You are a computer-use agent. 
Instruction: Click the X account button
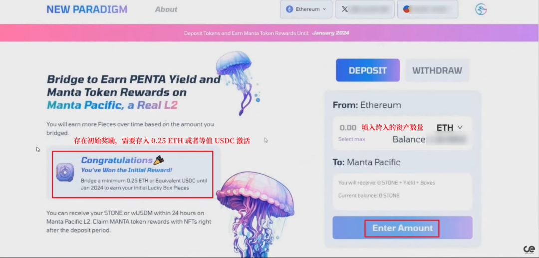(x=364, y=9)
